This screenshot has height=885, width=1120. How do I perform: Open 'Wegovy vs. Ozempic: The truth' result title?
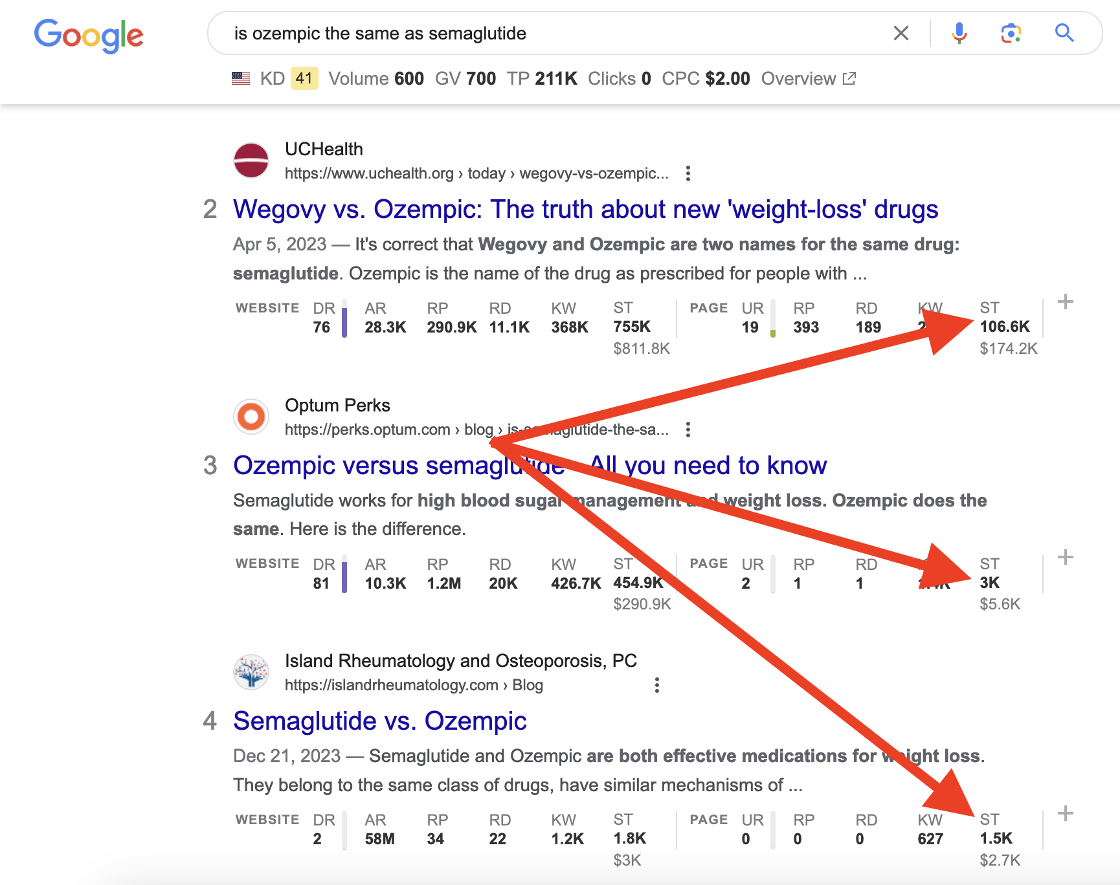tap(586, 209)
